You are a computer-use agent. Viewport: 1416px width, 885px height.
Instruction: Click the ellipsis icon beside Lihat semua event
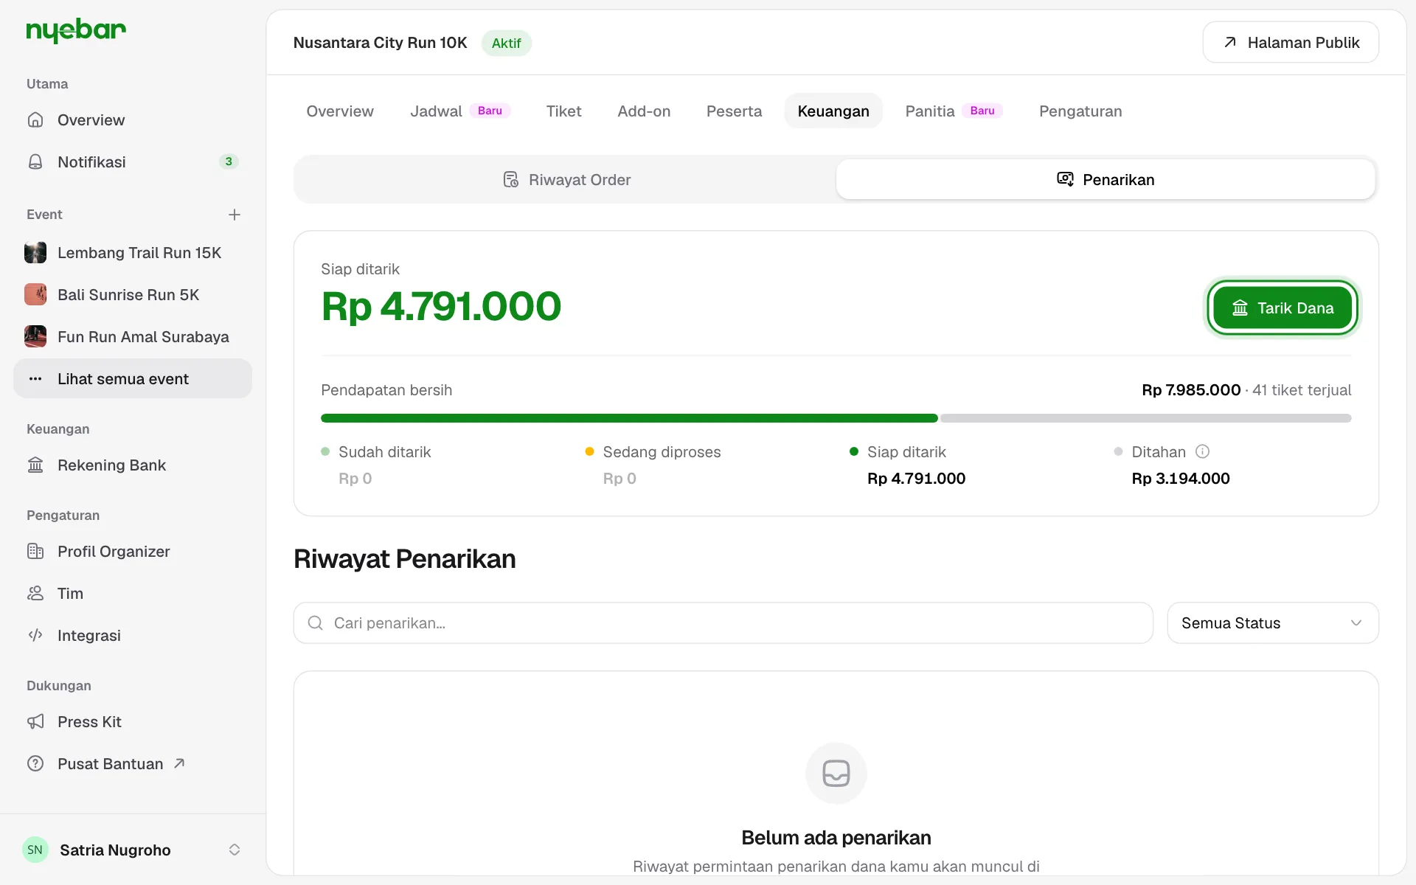click(x=35, y=379)
